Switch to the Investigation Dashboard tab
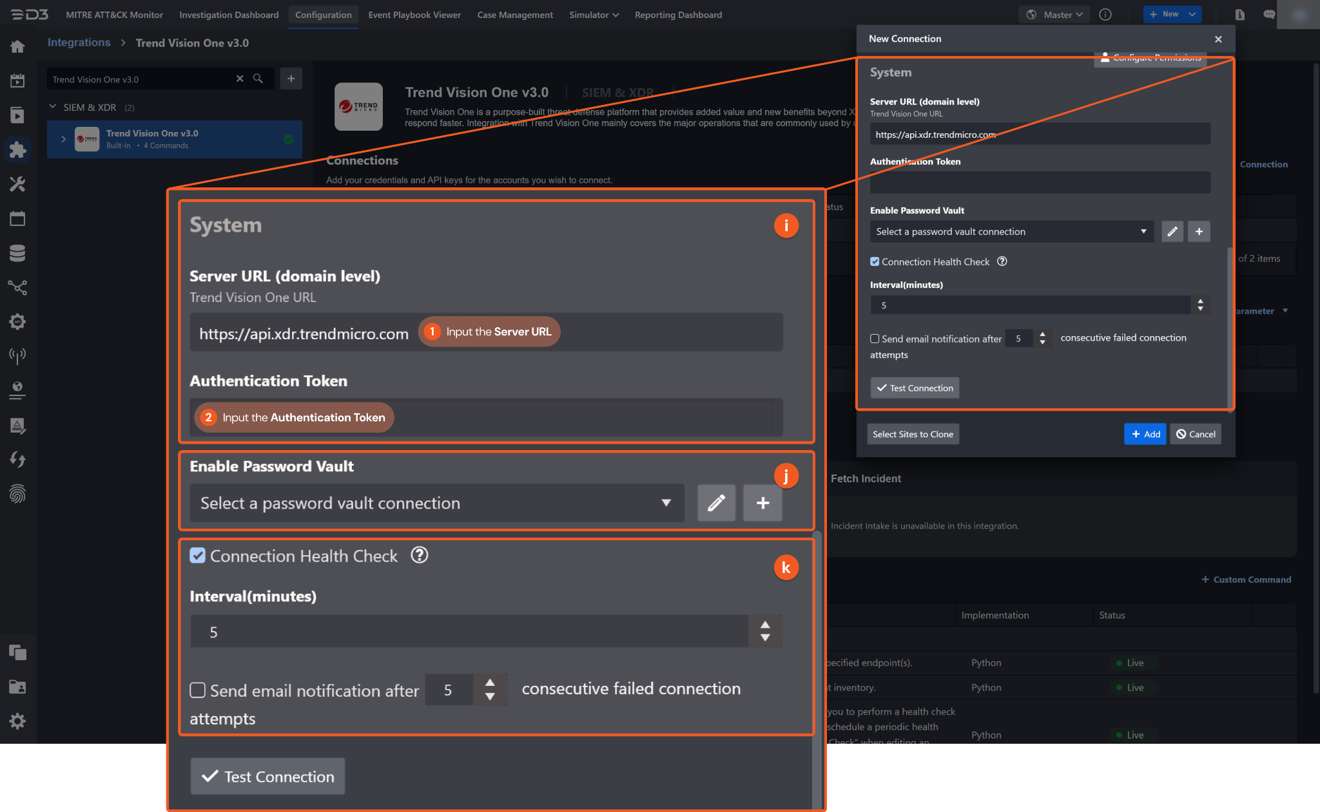 tap(229, 14)
